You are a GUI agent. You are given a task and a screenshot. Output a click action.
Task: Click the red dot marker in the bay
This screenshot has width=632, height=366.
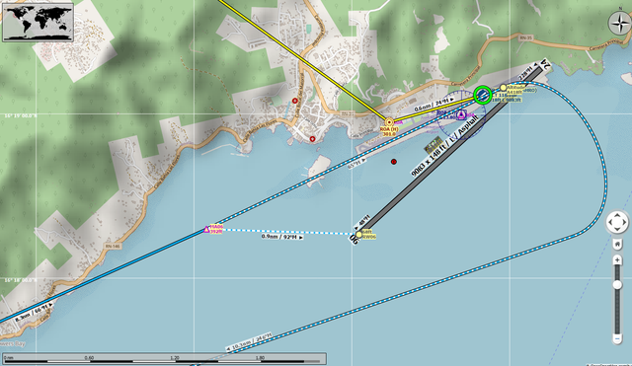394,162
